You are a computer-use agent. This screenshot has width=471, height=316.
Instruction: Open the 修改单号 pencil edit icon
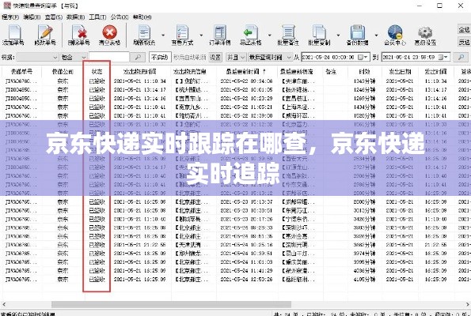tap(45, 35)
